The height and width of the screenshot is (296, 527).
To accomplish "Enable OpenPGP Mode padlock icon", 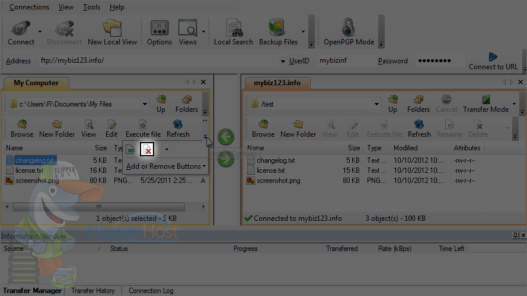I will click(x=348, y=27).
